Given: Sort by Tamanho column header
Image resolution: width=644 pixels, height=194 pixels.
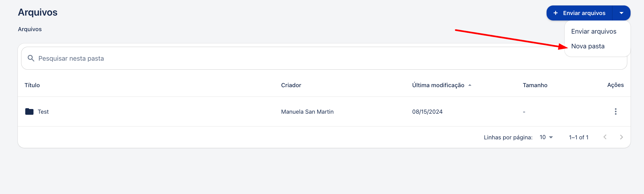Looking at the screenshot, I should (x=535, y=85).
